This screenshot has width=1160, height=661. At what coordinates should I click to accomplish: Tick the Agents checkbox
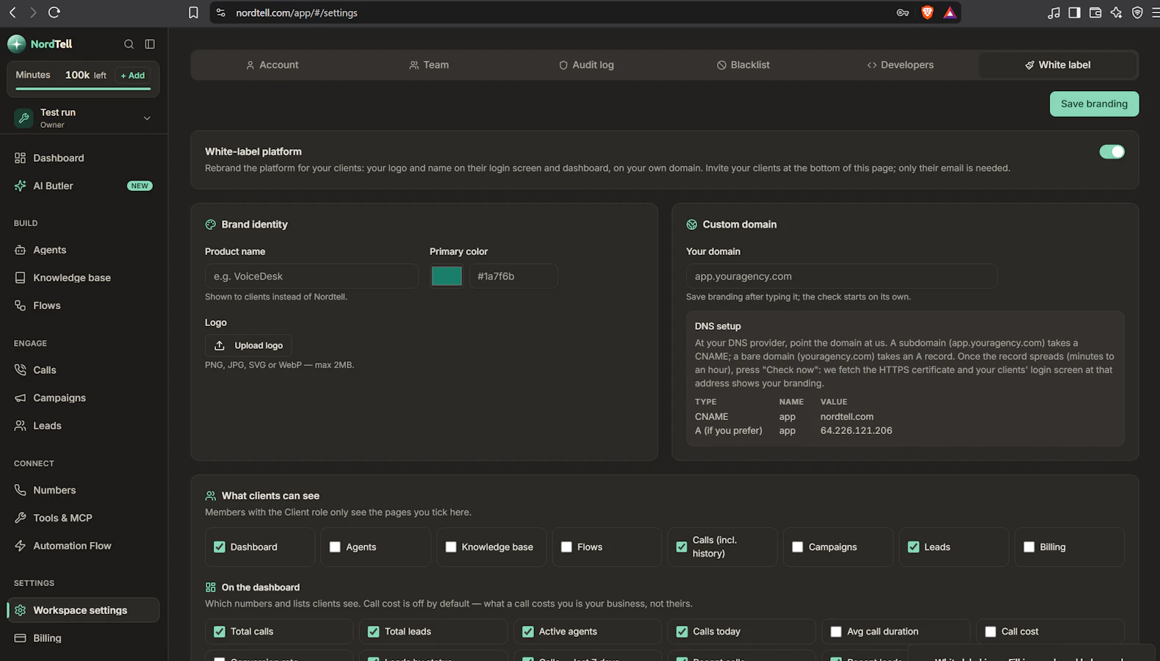coord(335,547)
